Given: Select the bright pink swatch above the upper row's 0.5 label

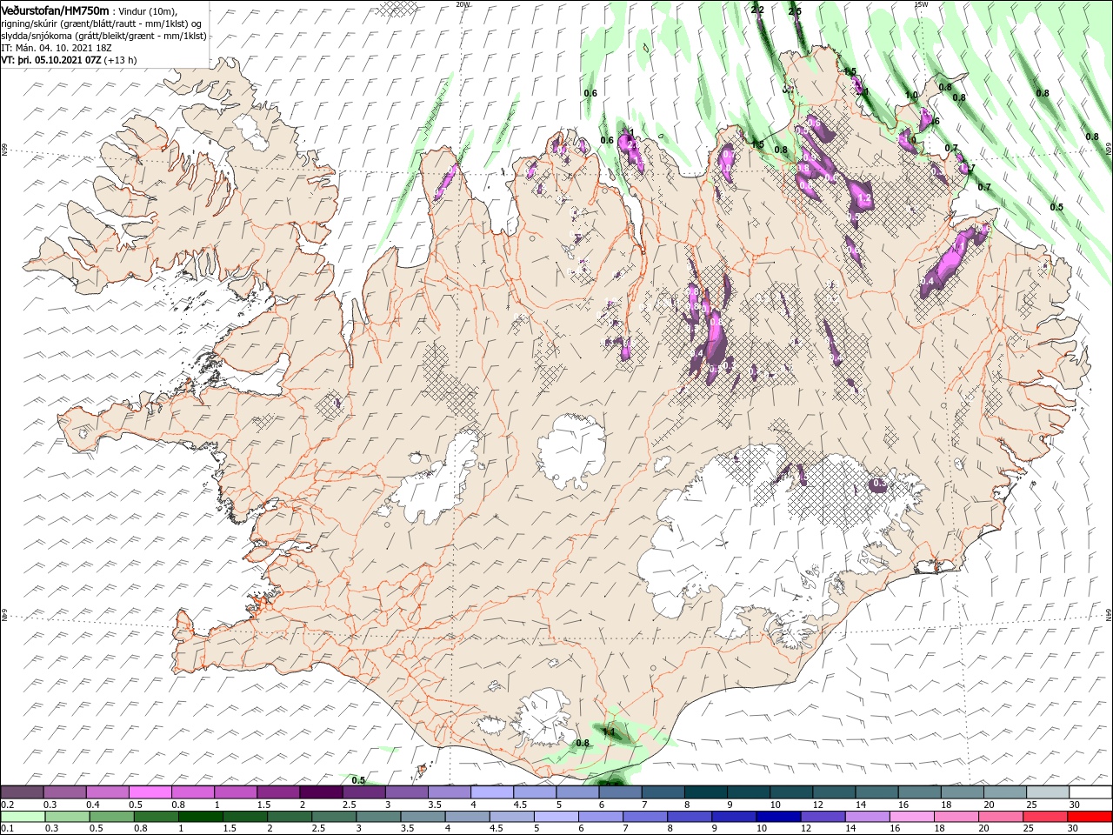Looking at the screenshot, I should point(150,792).
